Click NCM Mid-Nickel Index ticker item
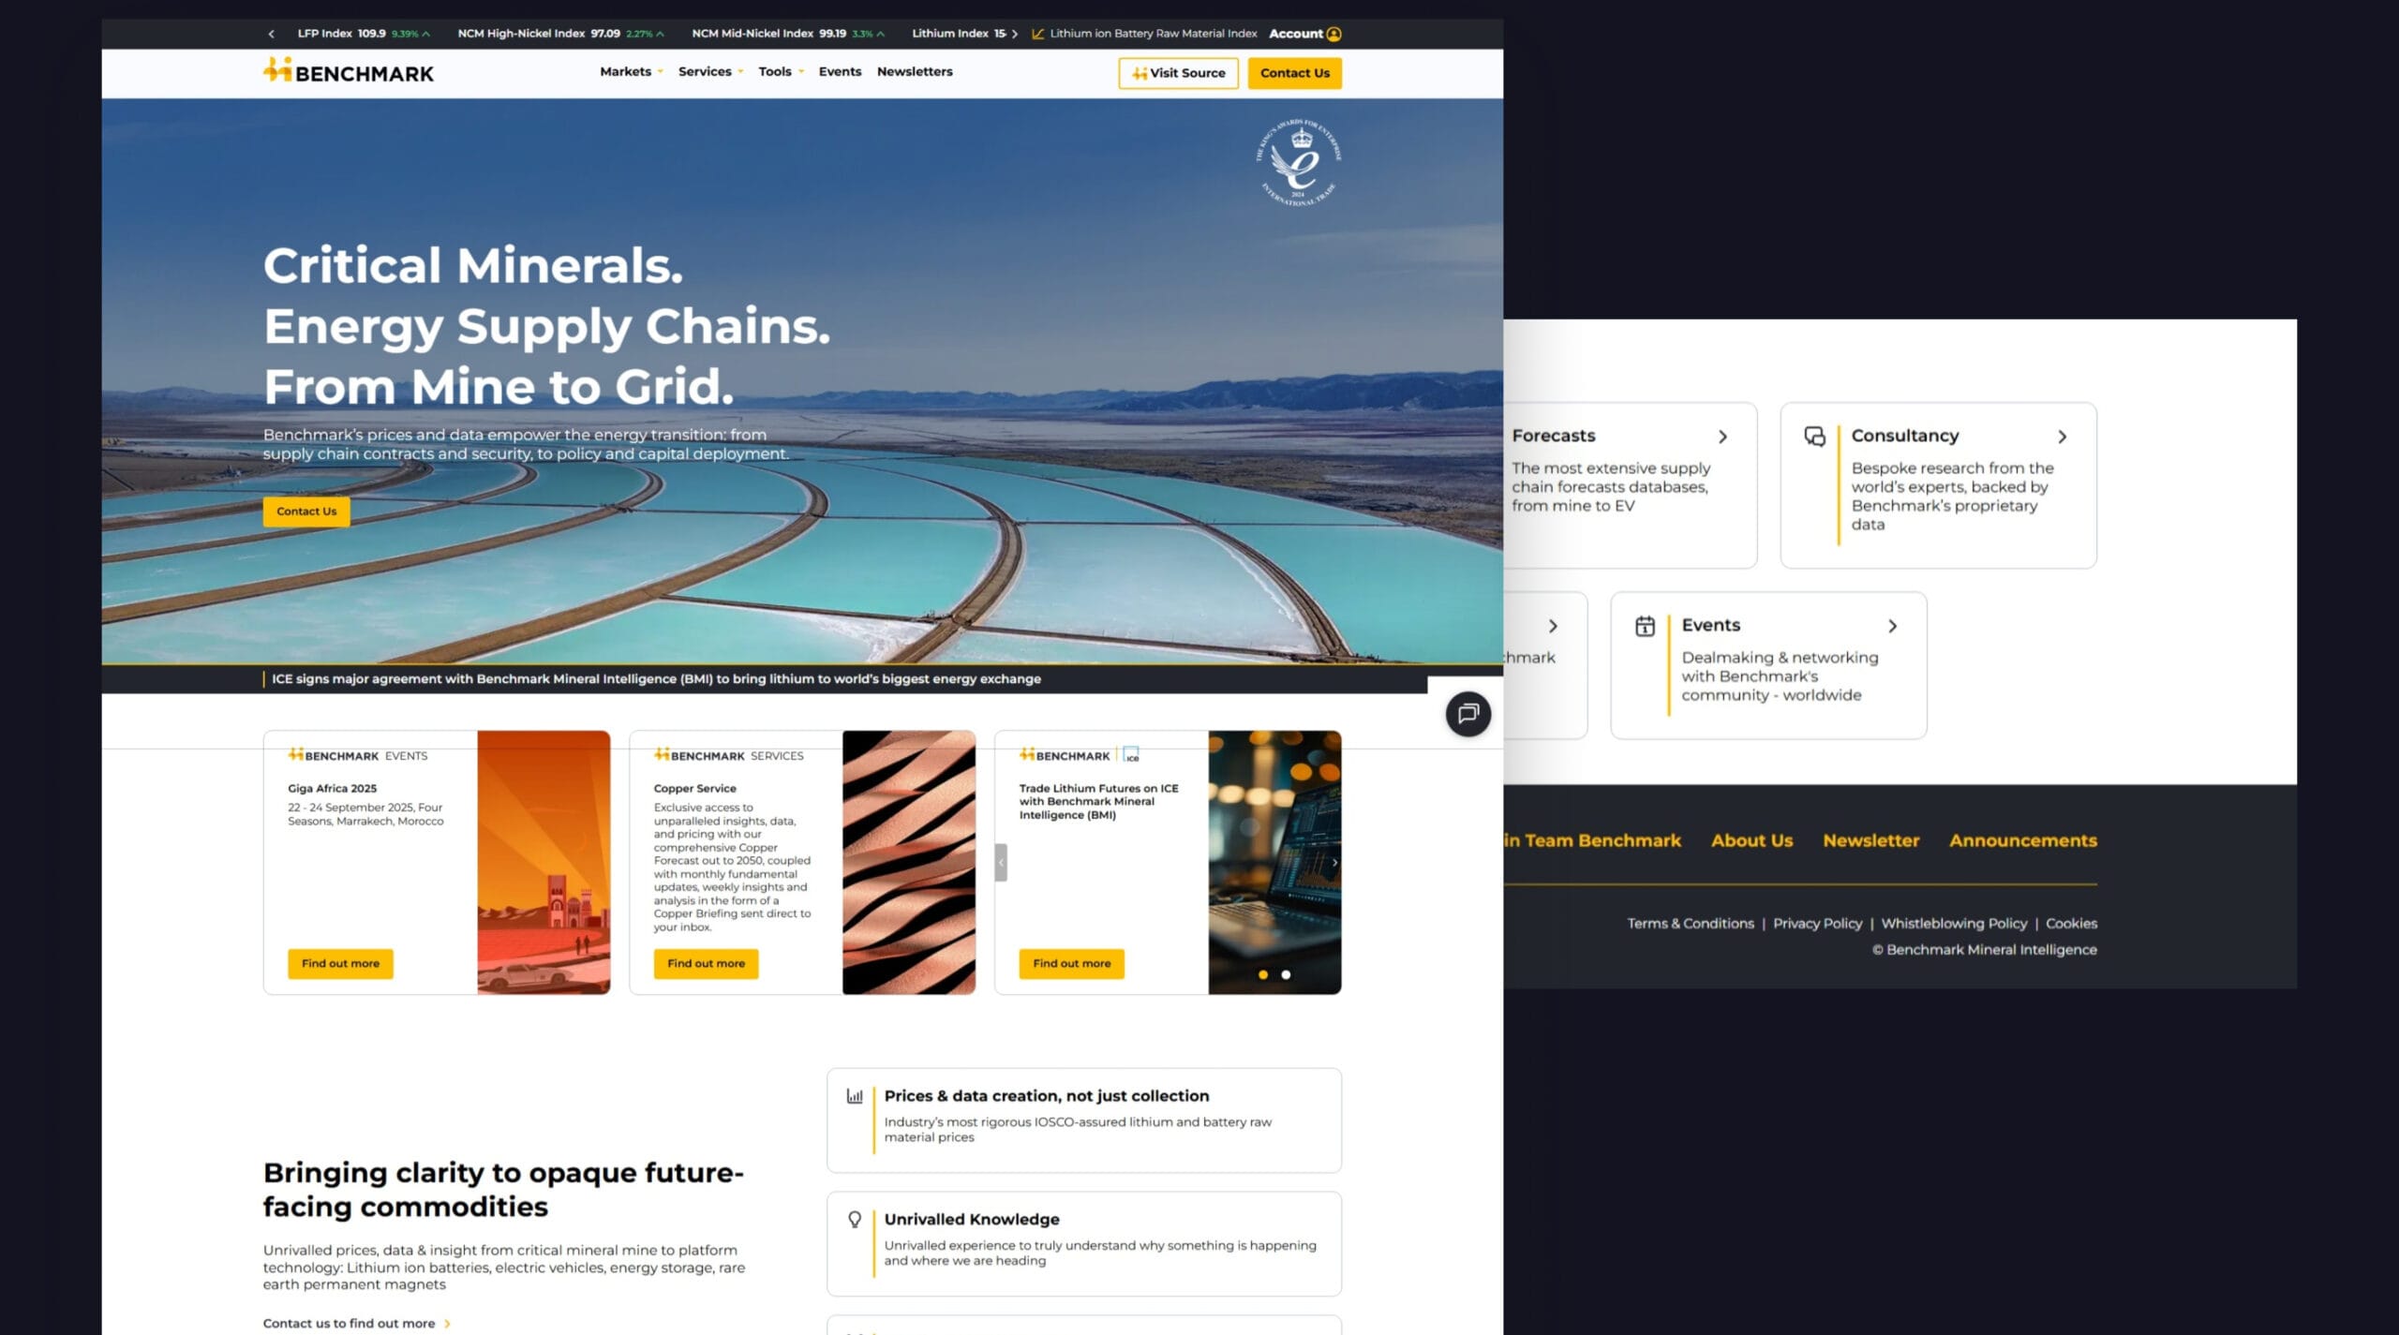Viewport: 2399px width, 1335px height. [788, 34]
